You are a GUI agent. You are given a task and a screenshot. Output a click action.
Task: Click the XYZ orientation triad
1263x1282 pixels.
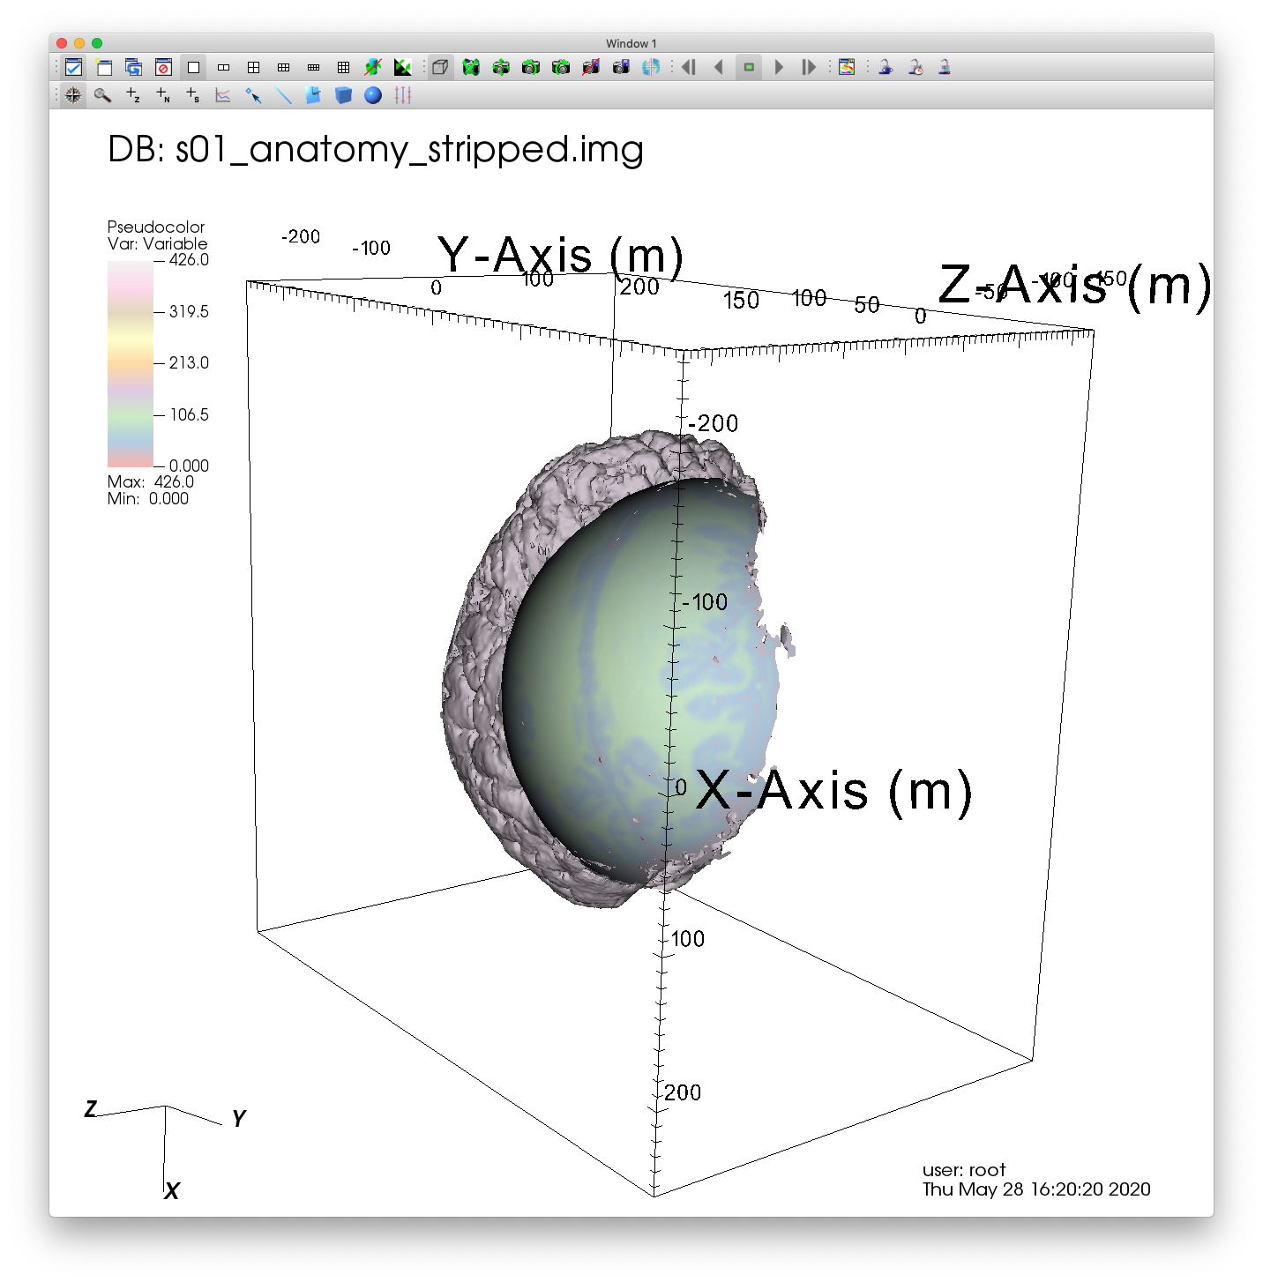[x=166, y=1149]
